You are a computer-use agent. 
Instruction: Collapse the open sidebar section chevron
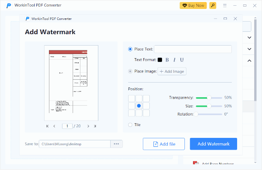tap(249, 61)
